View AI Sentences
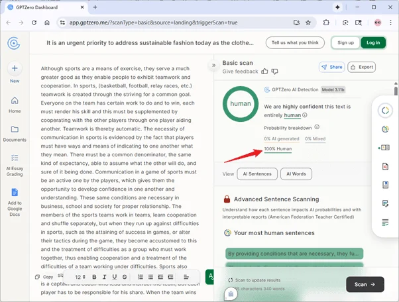399x302 pixels. [257, 174]
